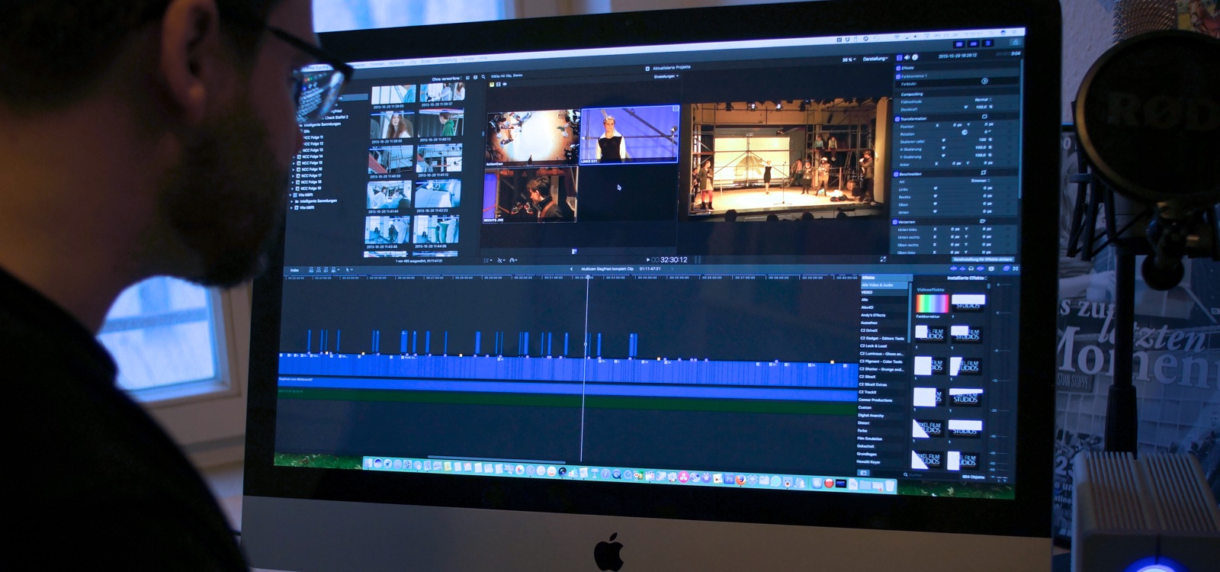Select Alle Video & Audio effects category

pyautogui.click(x=884, y=284)
